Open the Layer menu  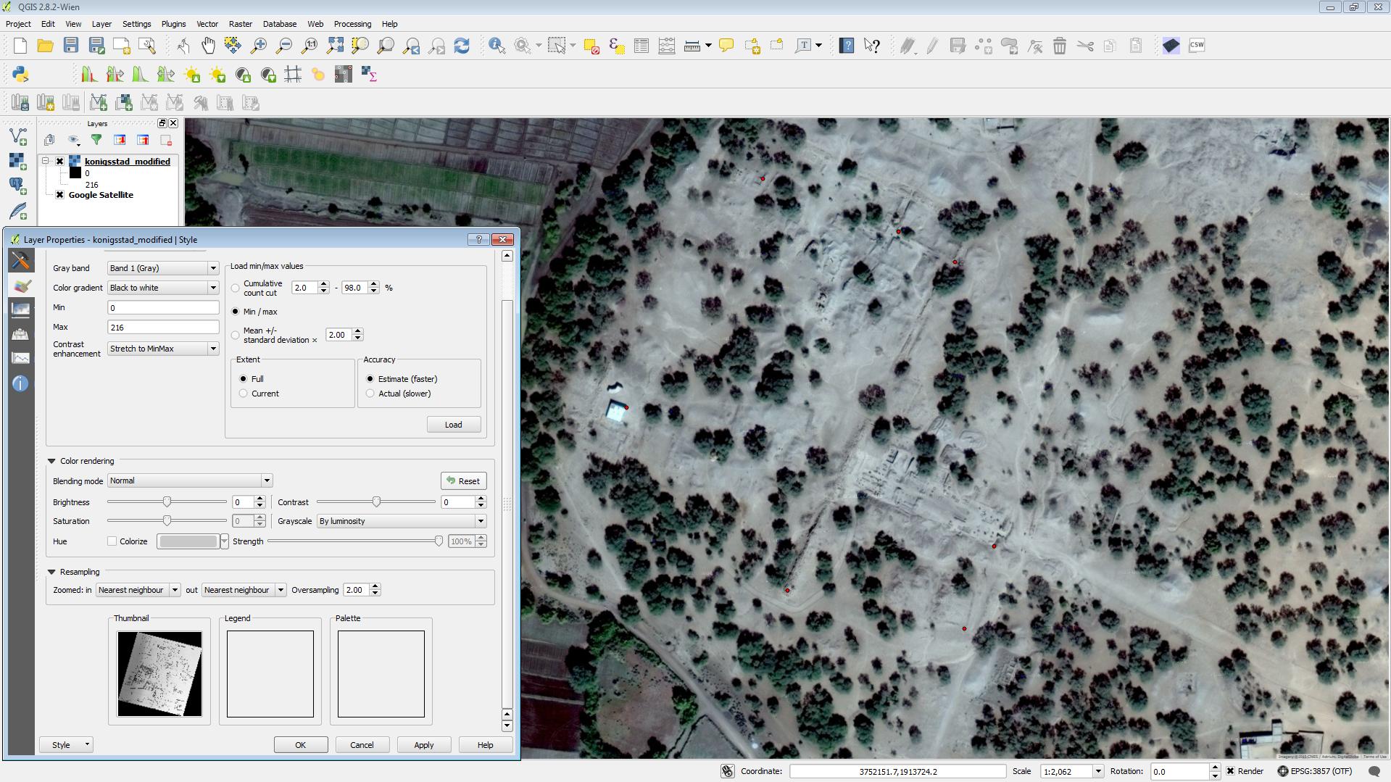click(101, 24)
